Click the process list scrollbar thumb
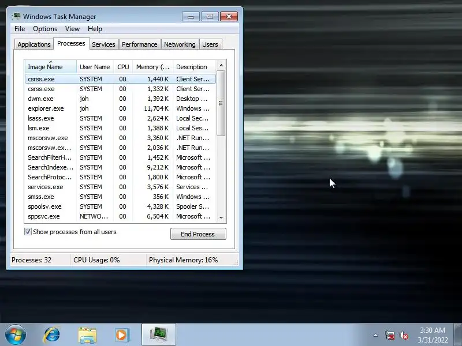The width and height of the screenshot is (462, 346). [221, 103]
